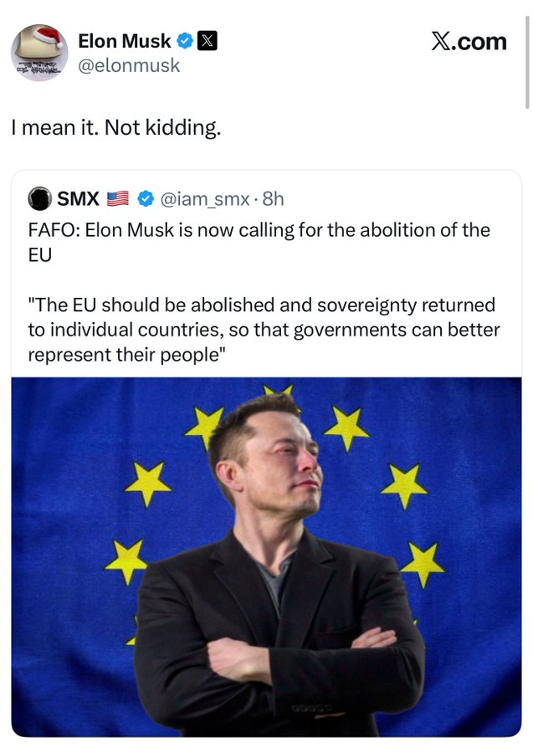Visit the @iam_smx handle
Viewport: 533px width, 753px height.
point(205,199)
